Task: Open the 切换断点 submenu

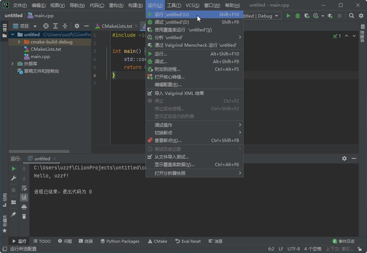Action: (194, 133)
